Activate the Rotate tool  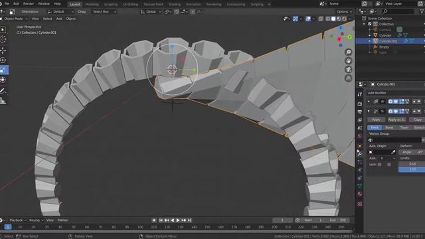tap(3, 60)
